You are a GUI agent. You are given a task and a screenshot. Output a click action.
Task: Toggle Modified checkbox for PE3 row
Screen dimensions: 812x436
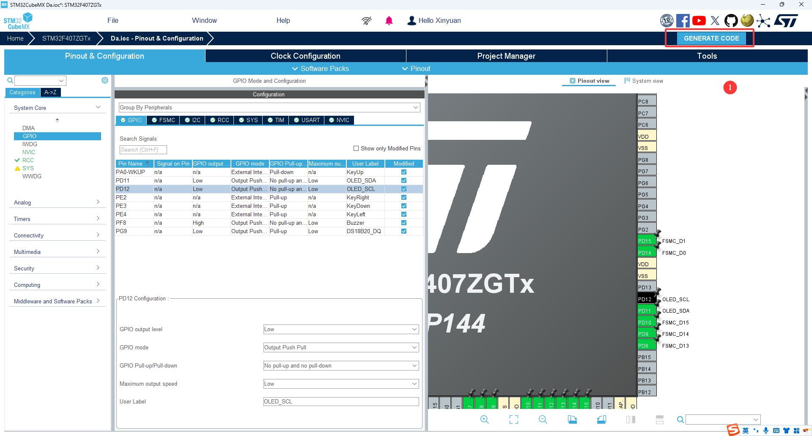(404, 206)
